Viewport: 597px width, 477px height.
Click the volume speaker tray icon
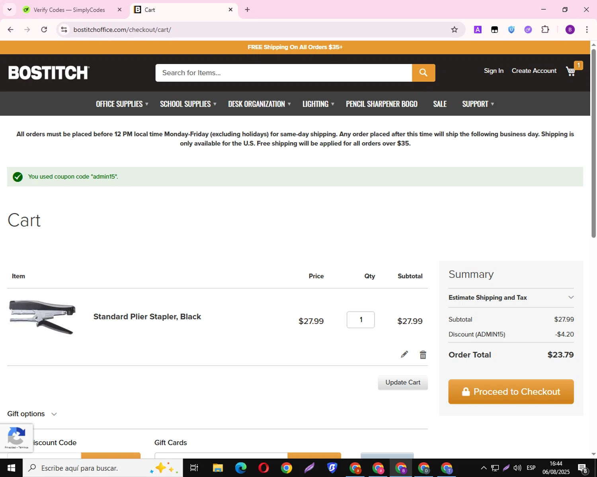tap(517, 468)
